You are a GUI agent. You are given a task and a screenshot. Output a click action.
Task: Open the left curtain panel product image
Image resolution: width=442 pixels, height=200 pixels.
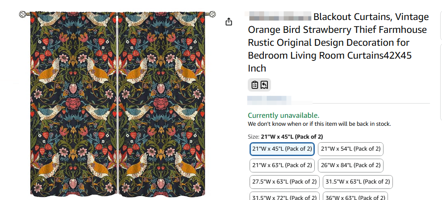coord(73,104)
